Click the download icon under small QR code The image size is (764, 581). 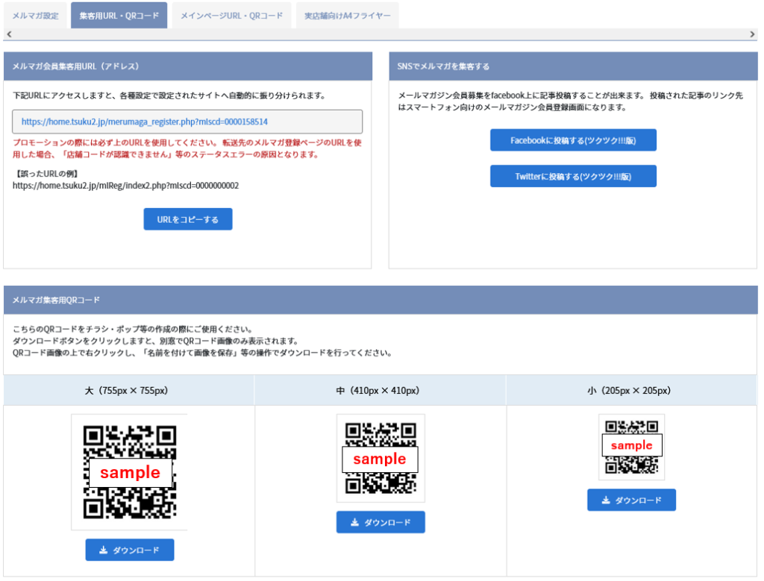point(606,500)
